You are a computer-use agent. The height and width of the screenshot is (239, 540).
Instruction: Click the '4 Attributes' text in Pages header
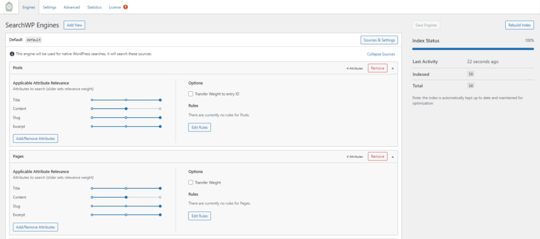(x=354, y=157)
